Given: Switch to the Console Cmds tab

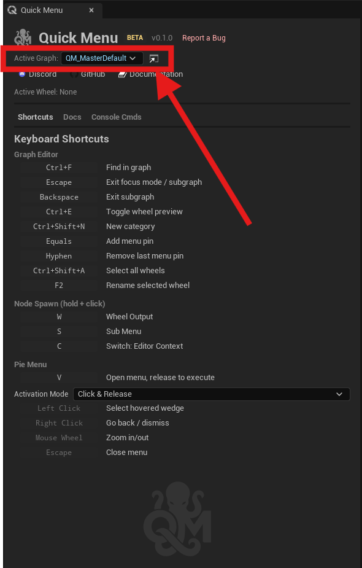Looking at the screenshot, I should point(116,117).
